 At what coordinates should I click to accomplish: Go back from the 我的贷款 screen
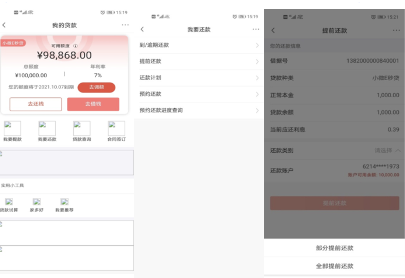[4, 25]
